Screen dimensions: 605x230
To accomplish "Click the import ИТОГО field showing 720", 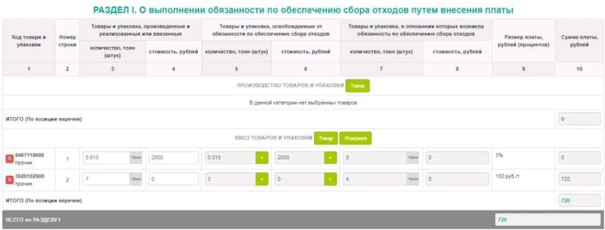I will (580, 200).
